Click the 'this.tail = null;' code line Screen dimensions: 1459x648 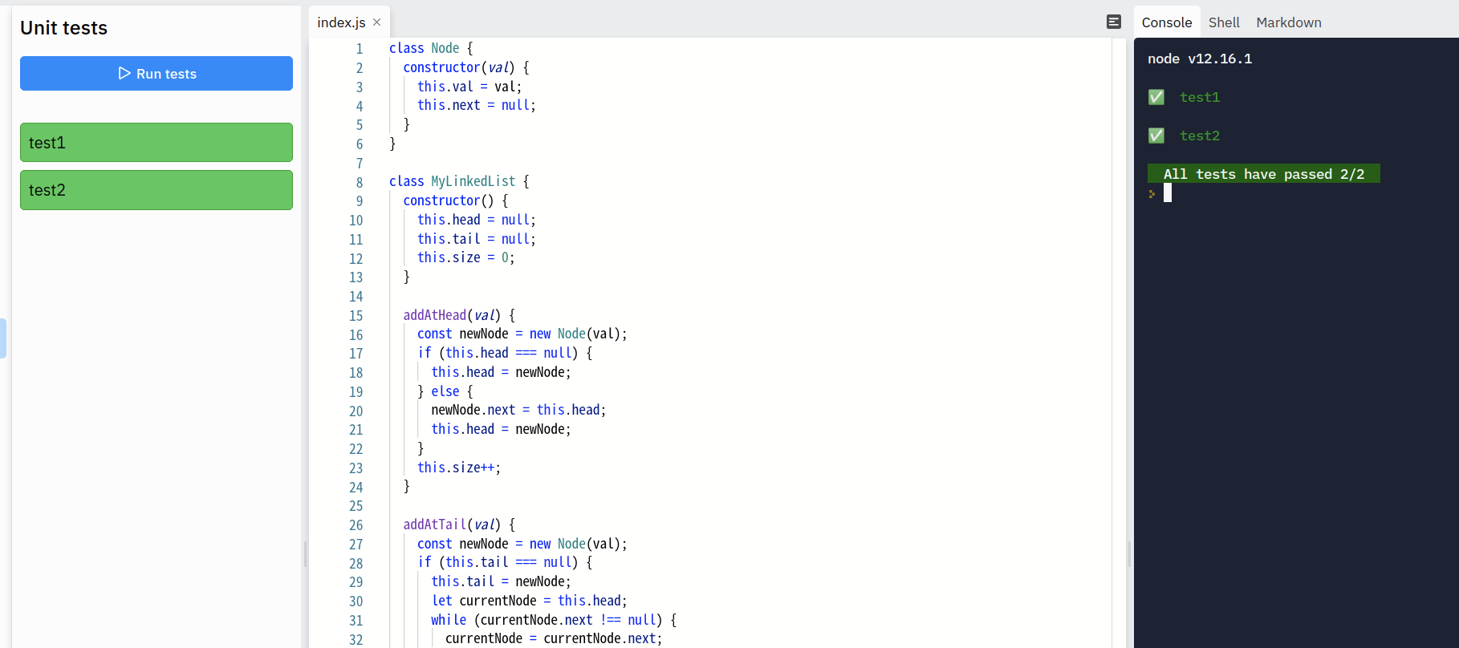[x=476, y=239]
